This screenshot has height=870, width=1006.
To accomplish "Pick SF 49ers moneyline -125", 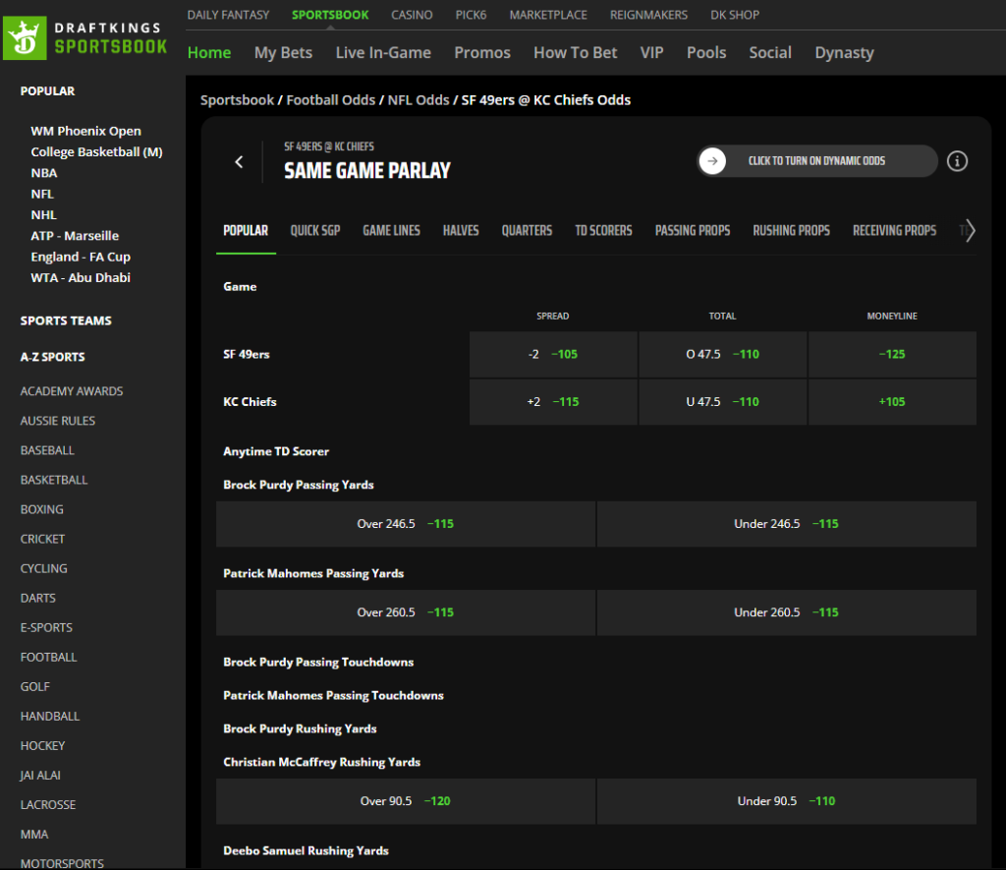I will [x=892, y=355].
